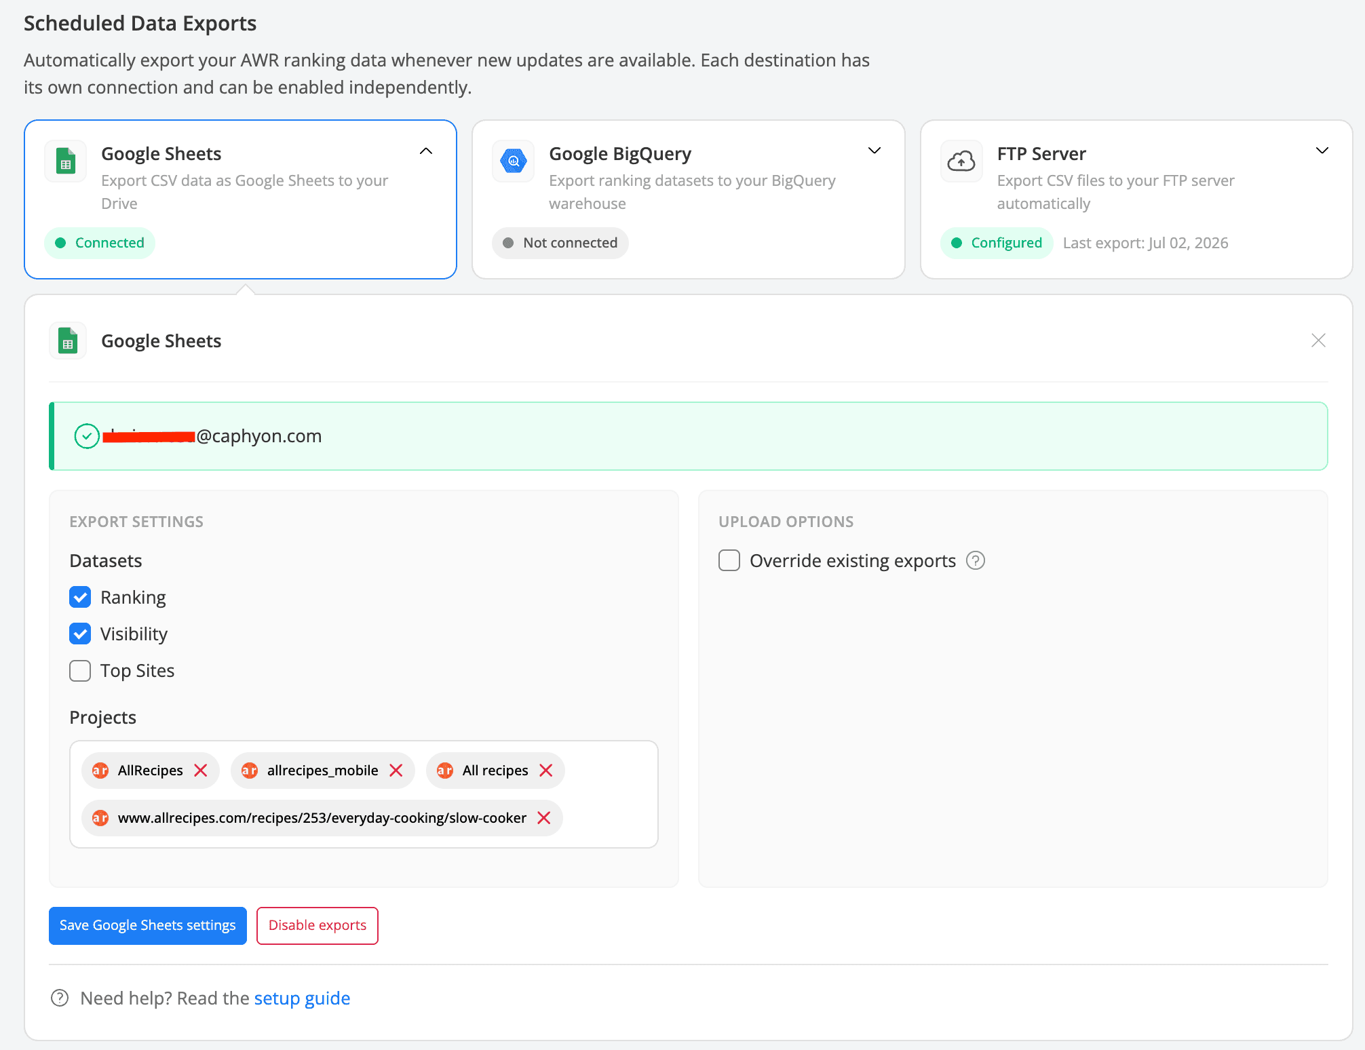Click the 'EXPORT SETTINGS' section heading

pos(136,522)
